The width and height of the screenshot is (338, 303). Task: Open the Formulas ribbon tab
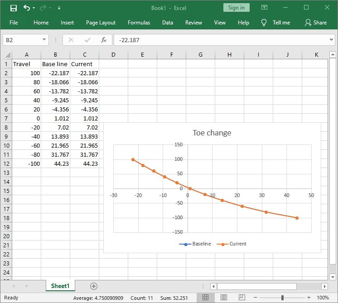coord(139,23)
